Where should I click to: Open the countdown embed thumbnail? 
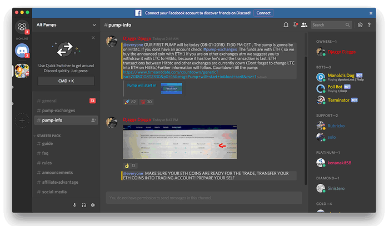(171, 88)
